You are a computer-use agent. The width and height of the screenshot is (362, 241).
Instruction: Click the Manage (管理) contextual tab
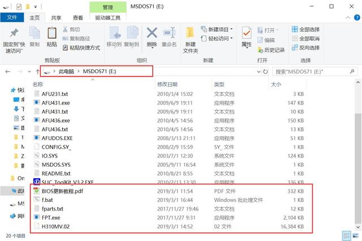coord(108,7)
